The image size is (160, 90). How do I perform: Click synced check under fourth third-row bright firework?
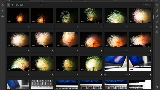pyautogui.click(x=102, y=75)
